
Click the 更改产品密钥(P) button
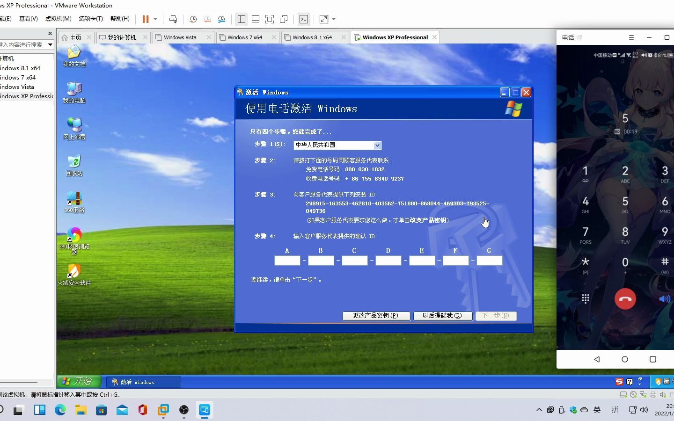(376, 316)
